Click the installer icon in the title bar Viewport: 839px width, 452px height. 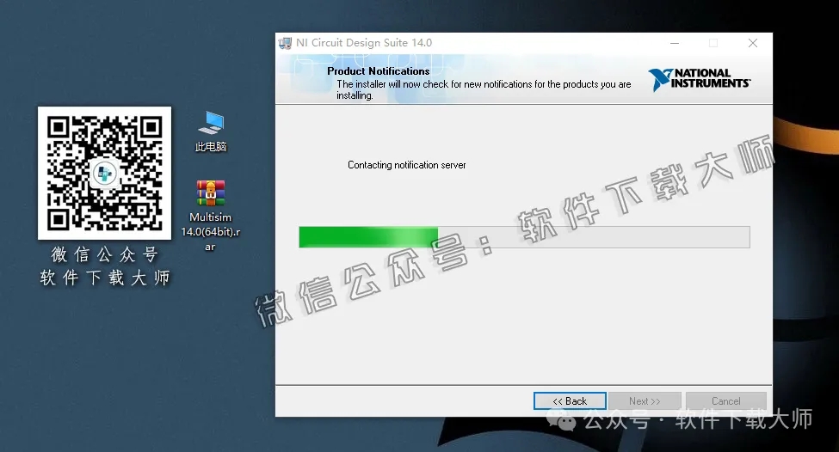[x=285, y=43]
